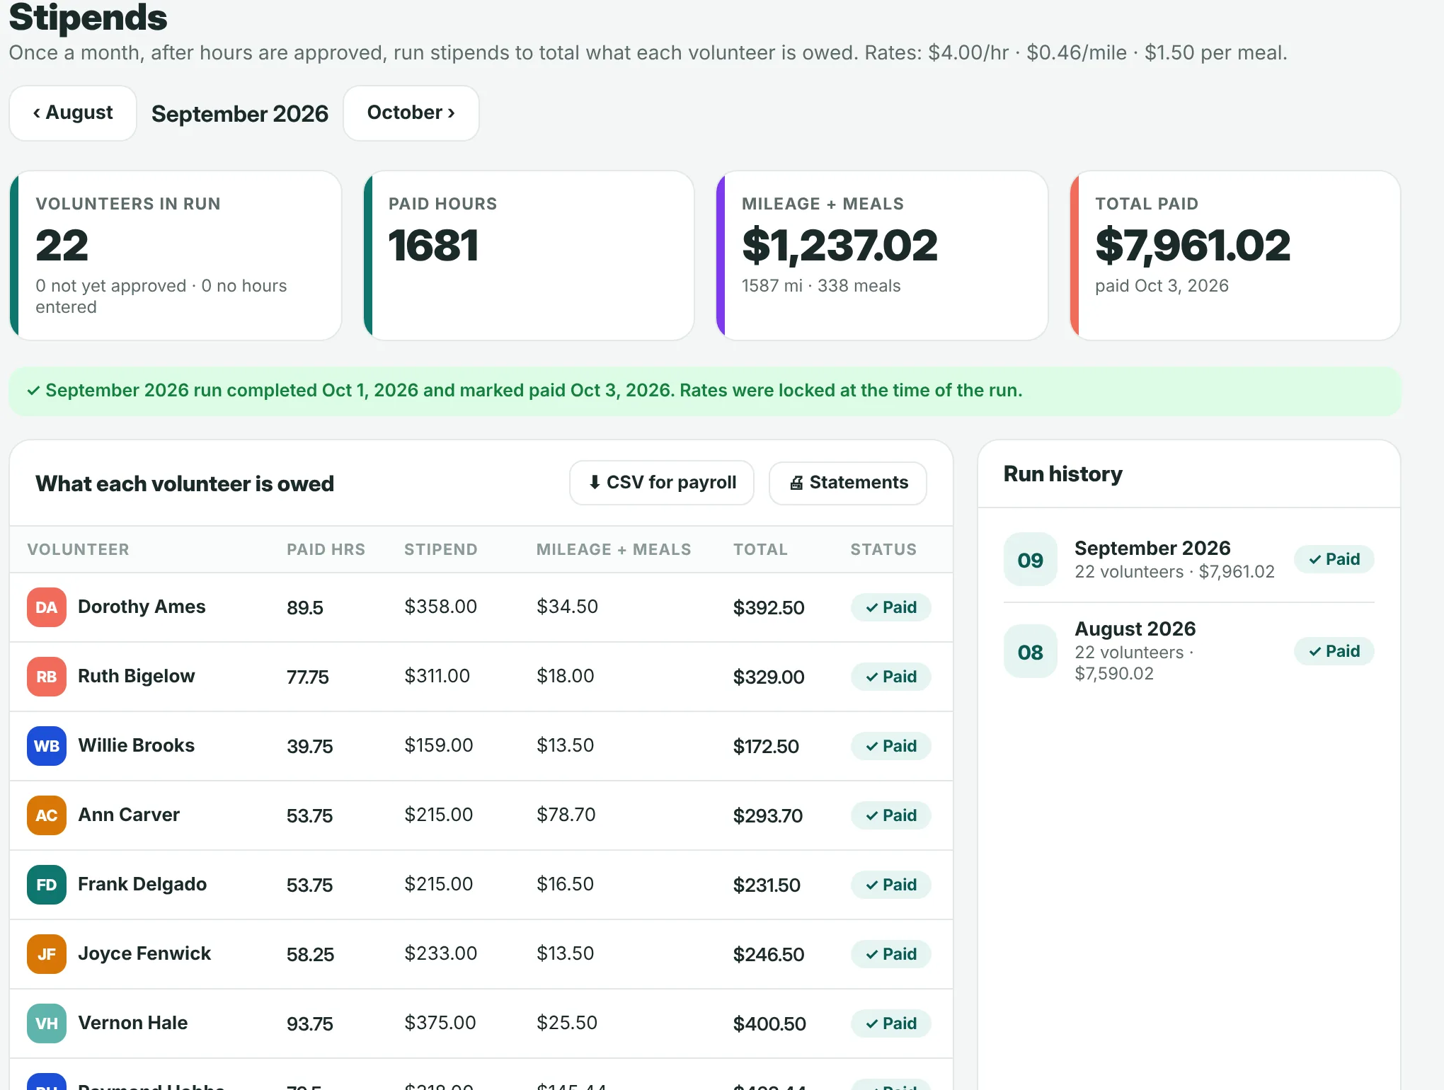Click Ruth Bigelow RB avatar
This screenshot has width=1444, height=1090.
[47, 677]
